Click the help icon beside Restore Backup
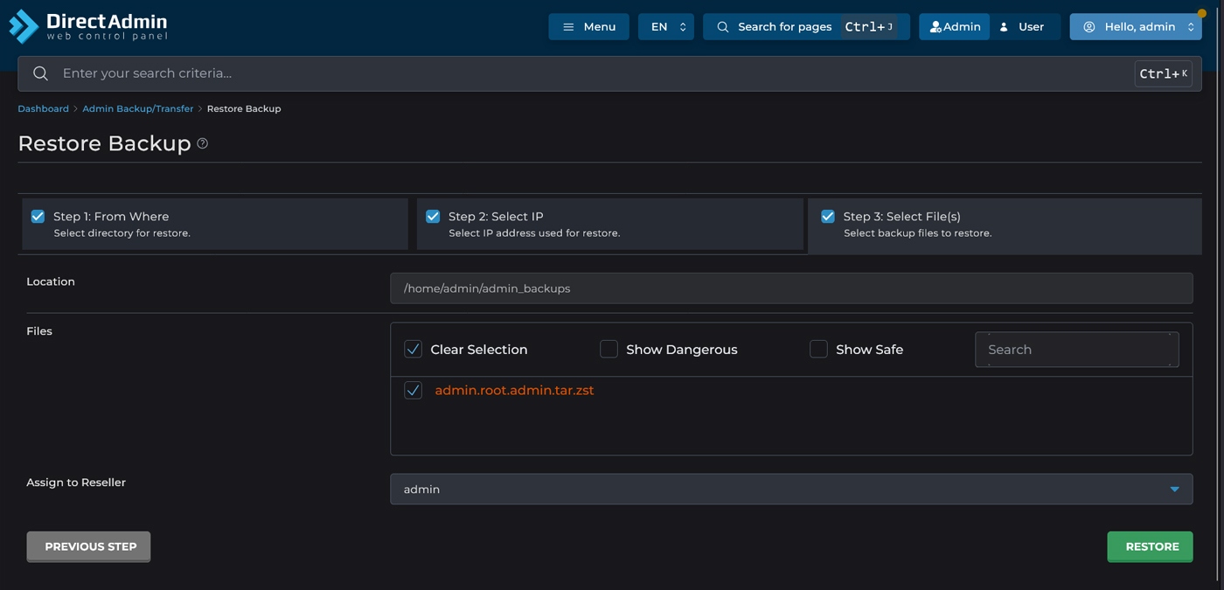The height and width of the screenshot is (590, 1224). pyautogui.click(x=203, y=143)
